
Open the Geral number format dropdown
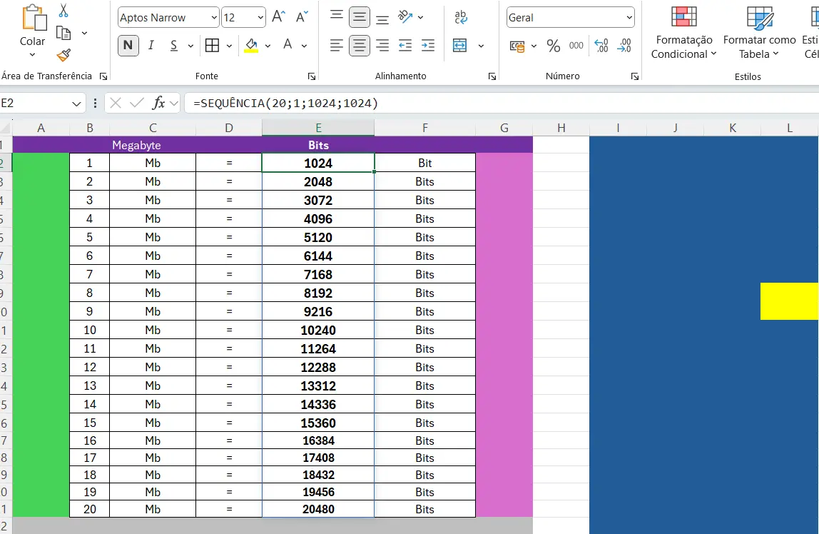(629, 18)
